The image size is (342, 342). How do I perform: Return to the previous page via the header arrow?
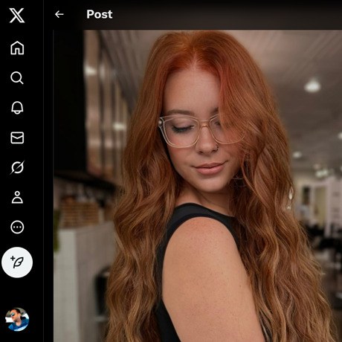pyautogui.click(x=59, y=14)
